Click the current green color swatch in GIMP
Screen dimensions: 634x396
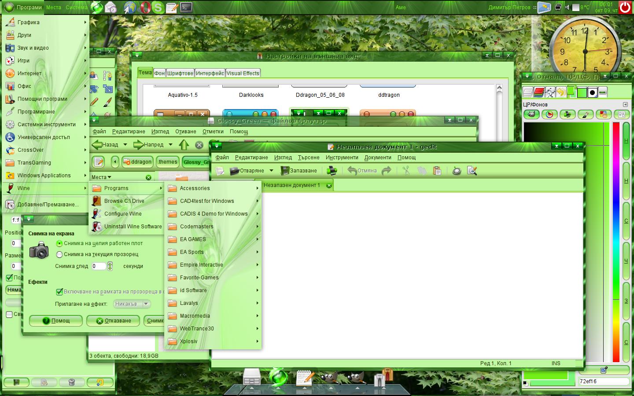tap(546, 376)
